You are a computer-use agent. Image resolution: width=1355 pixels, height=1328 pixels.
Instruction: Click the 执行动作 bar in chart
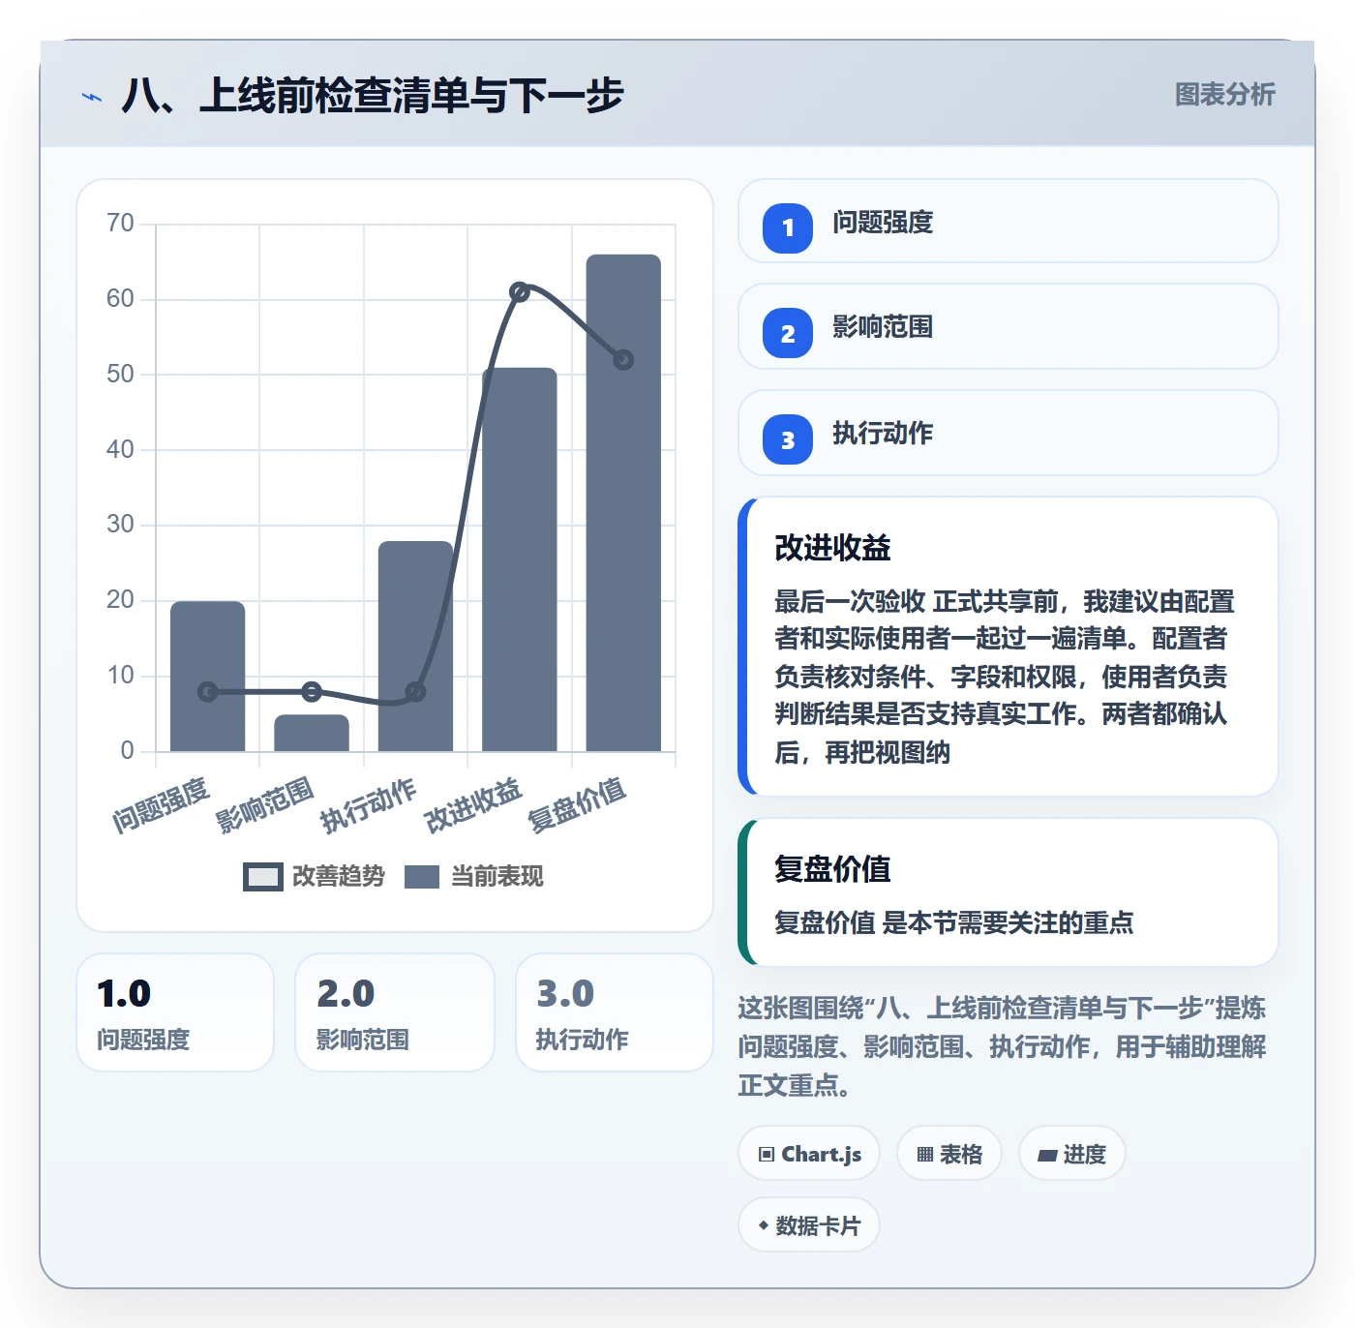415,646
